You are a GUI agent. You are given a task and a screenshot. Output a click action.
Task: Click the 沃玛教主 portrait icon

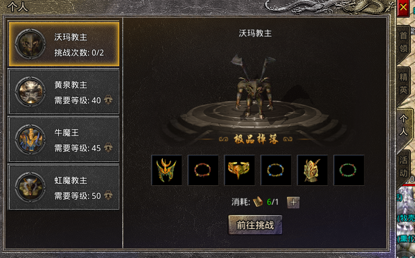[x=30, y=44]
